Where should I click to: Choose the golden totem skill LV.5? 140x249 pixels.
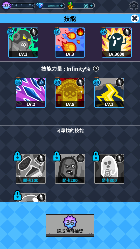tap(70, 93)
